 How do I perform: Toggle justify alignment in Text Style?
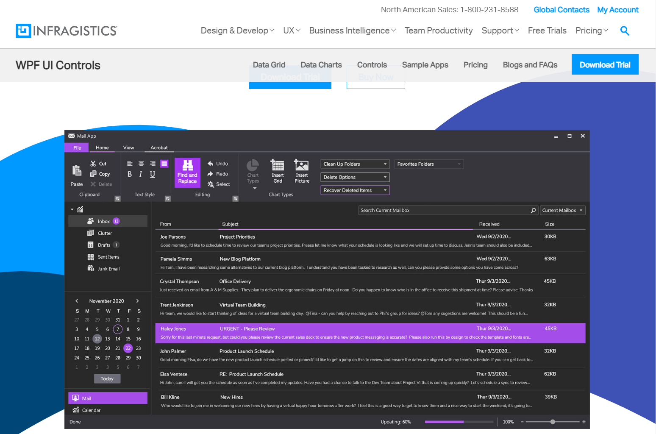tap(164, 164)
